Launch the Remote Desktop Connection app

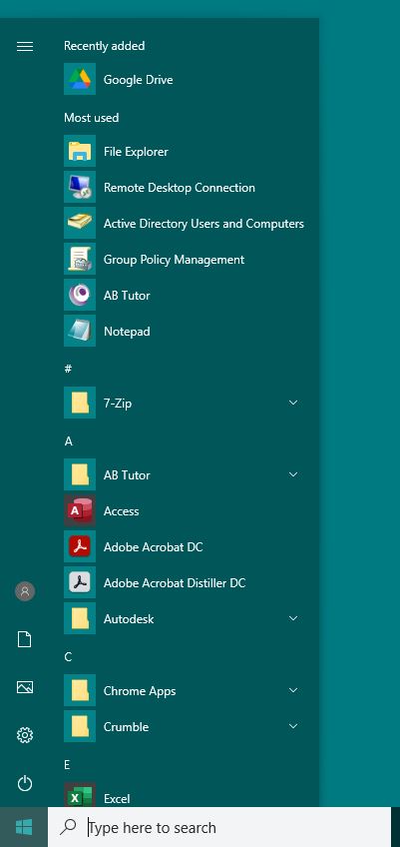point(184,188)
